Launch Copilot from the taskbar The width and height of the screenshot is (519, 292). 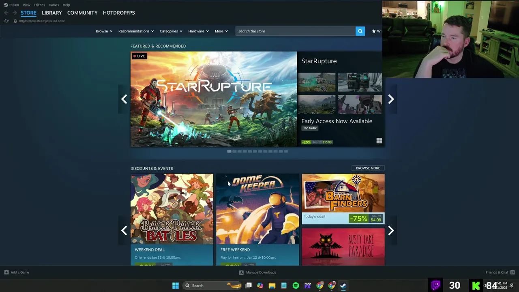[x=260, y=286]
